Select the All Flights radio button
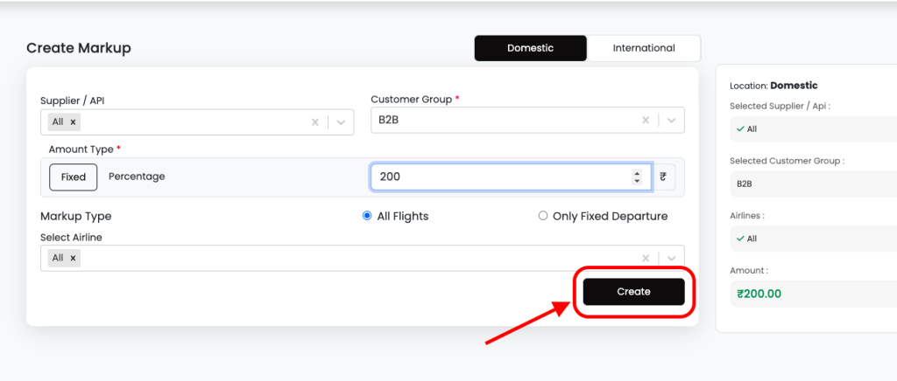The width and height of the screenshot is (897, 381). click(x=367, y=216)
